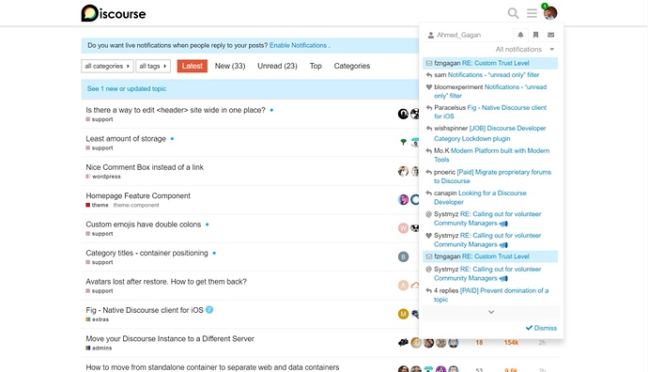Click the M avatar on Fig topic row
Screen dimensions: 648x372
click(x=403, y=314)
